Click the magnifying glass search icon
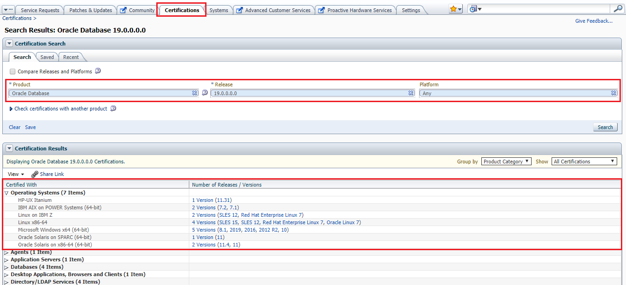This screenshot has height=285, width=626. [618, 9]
